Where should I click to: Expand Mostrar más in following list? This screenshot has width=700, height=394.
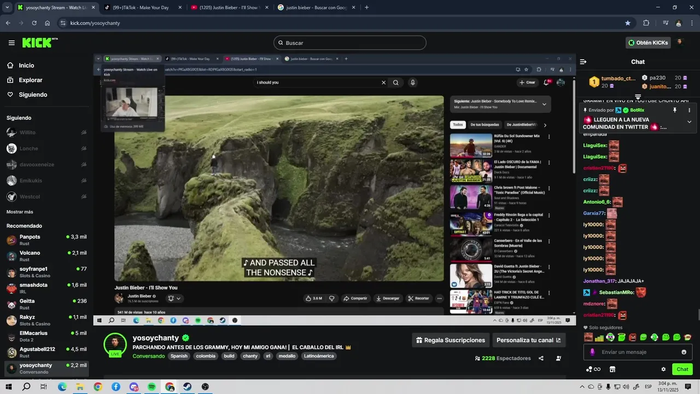pyautogui.click(x=20, y=212)
